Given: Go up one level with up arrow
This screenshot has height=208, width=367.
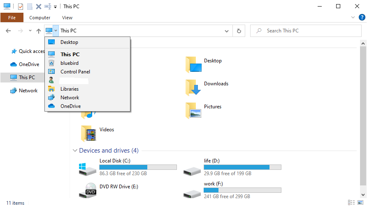Looking at the screenshot, I should click(x=39, y=31).
